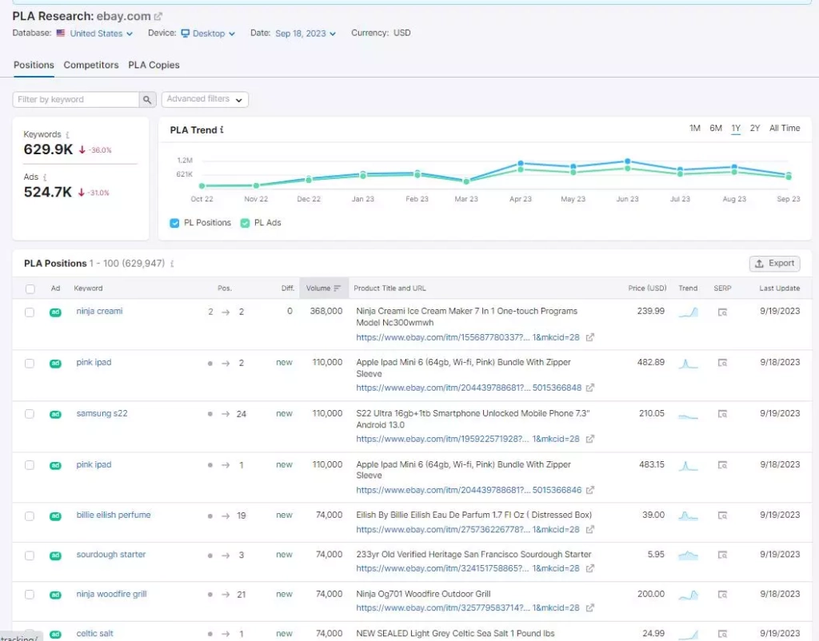Check the ninja woodfire grill row checkbox

click(x=30, y=595)
